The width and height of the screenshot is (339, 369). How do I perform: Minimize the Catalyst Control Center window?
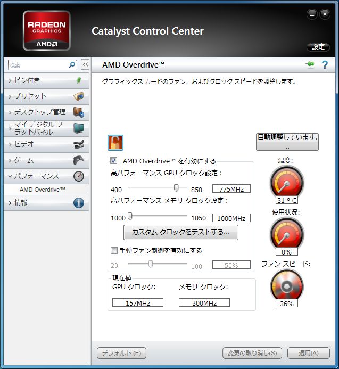tap(312, 14)
